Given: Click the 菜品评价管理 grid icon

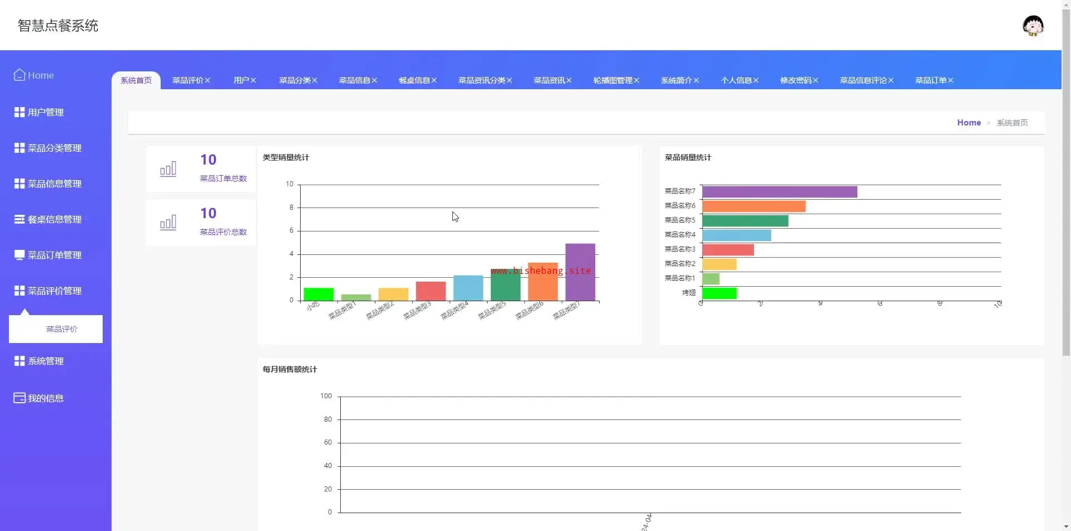Looking at the screenshot, I should point(20,291).
